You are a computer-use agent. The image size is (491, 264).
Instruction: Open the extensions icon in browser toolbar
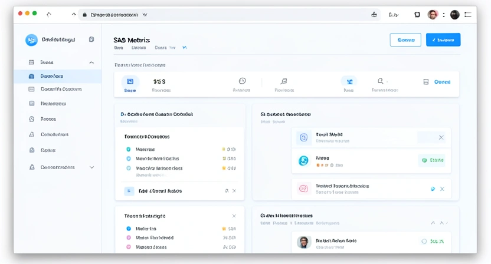[417, 15]
